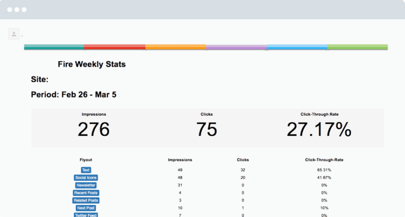This screenshot has width=405, height=217.
Task: Click the Text flyout button
Action: [86, 170]
